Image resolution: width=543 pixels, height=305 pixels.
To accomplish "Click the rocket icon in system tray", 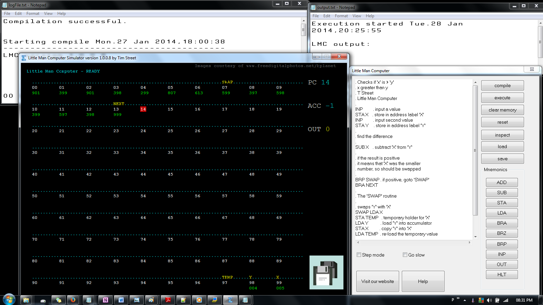I will 473,300.
